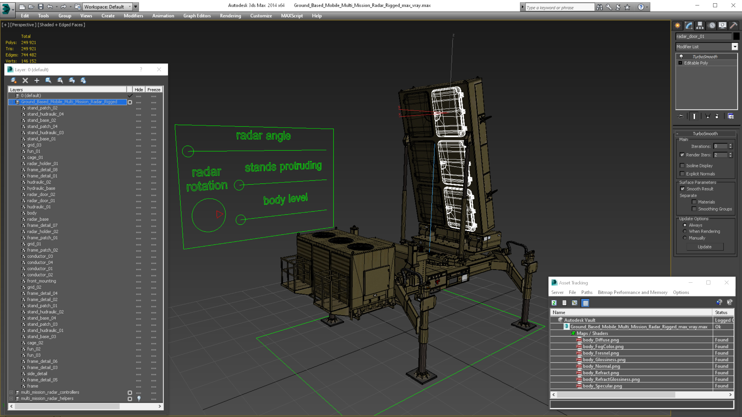Open the Bitmap Performance and Memory menu

pyautogui.click(x=633, y=292)
